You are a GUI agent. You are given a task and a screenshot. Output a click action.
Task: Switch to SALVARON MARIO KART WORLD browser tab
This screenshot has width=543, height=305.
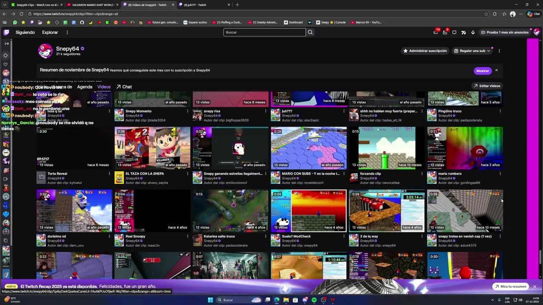[93, 5]
